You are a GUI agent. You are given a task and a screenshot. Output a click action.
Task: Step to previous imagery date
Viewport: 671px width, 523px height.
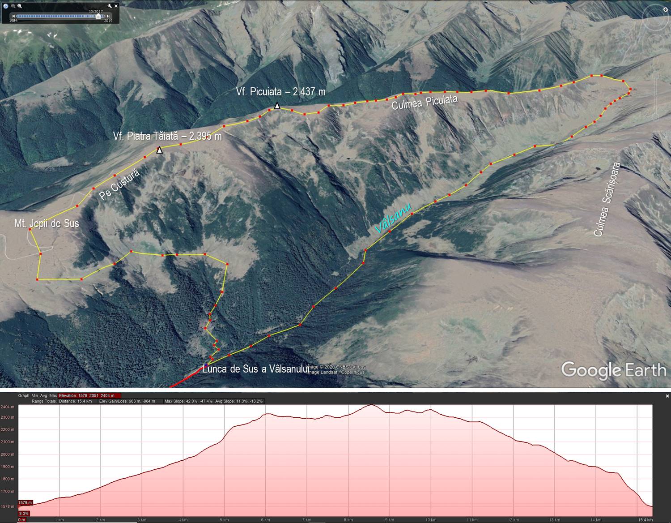pyautogui.click(x=13, y=16)
